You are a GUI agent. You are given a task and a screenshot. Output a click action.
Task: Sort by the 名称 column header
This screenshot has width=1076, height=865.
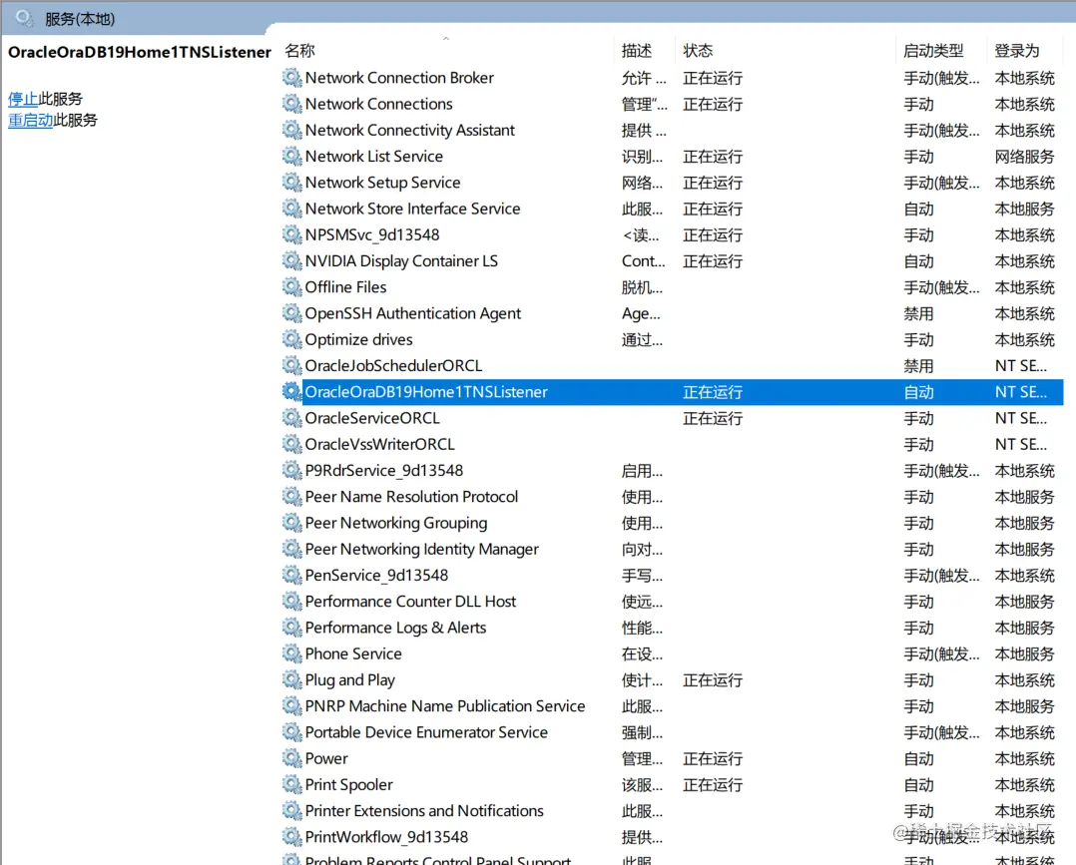point(299,50)
